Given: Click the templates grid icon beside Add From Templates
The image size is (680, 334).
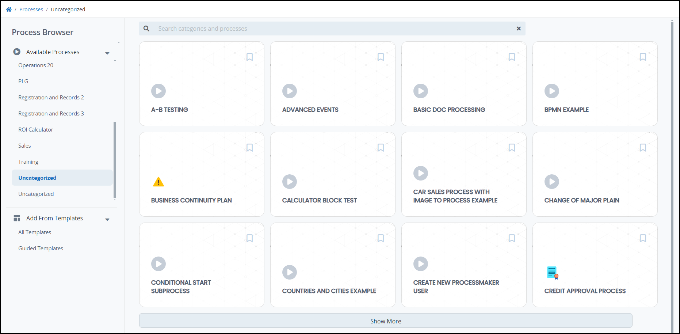Looking at the screenshot, I should (x=17, y=218).
